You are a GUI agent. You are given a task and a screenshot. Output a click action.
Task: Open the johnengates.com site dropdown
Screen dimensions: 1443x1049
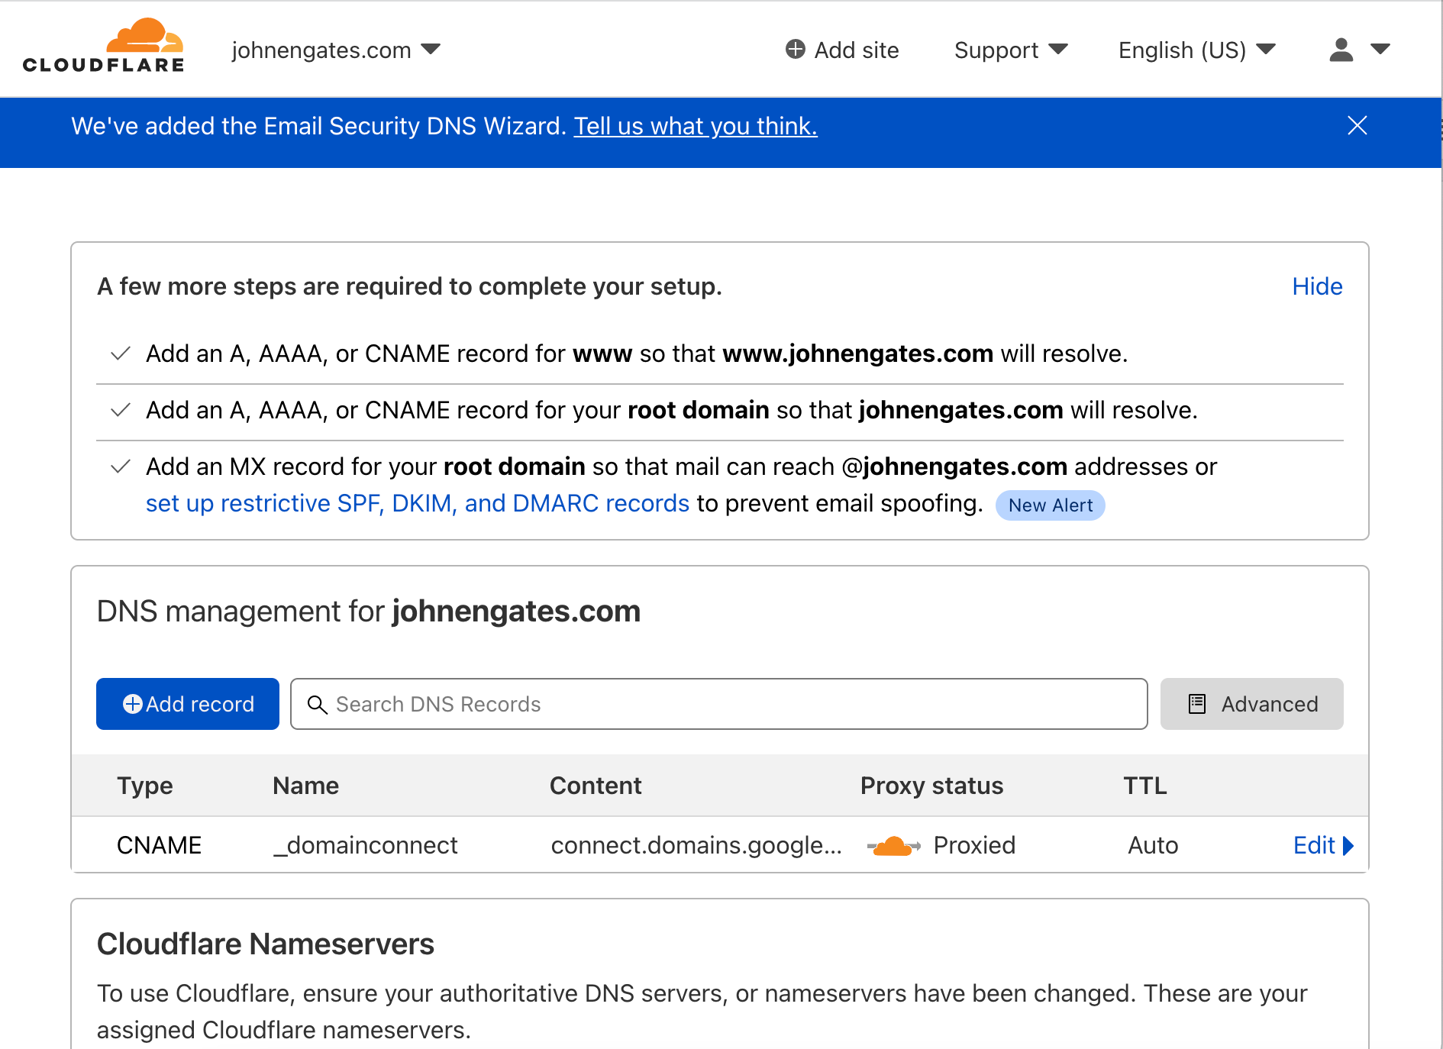(x=336, y=50)
